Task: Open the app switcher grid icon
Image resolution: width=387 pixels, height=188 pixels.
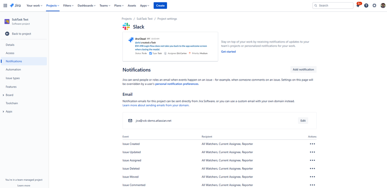Action: pos(5,5)
